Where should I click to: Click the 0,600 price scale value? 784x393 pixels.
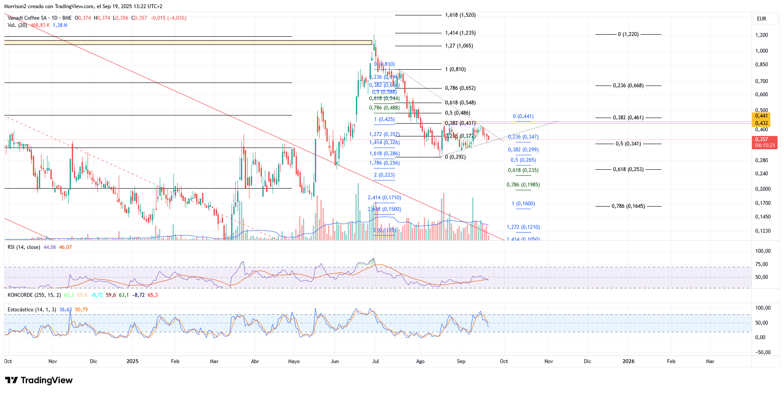pos(761,95)
